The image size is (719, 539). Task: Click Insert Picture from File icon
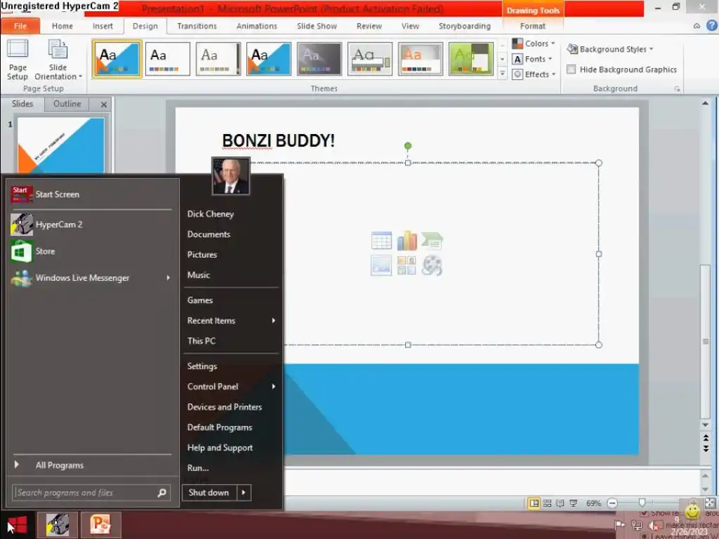coord(381,265)
